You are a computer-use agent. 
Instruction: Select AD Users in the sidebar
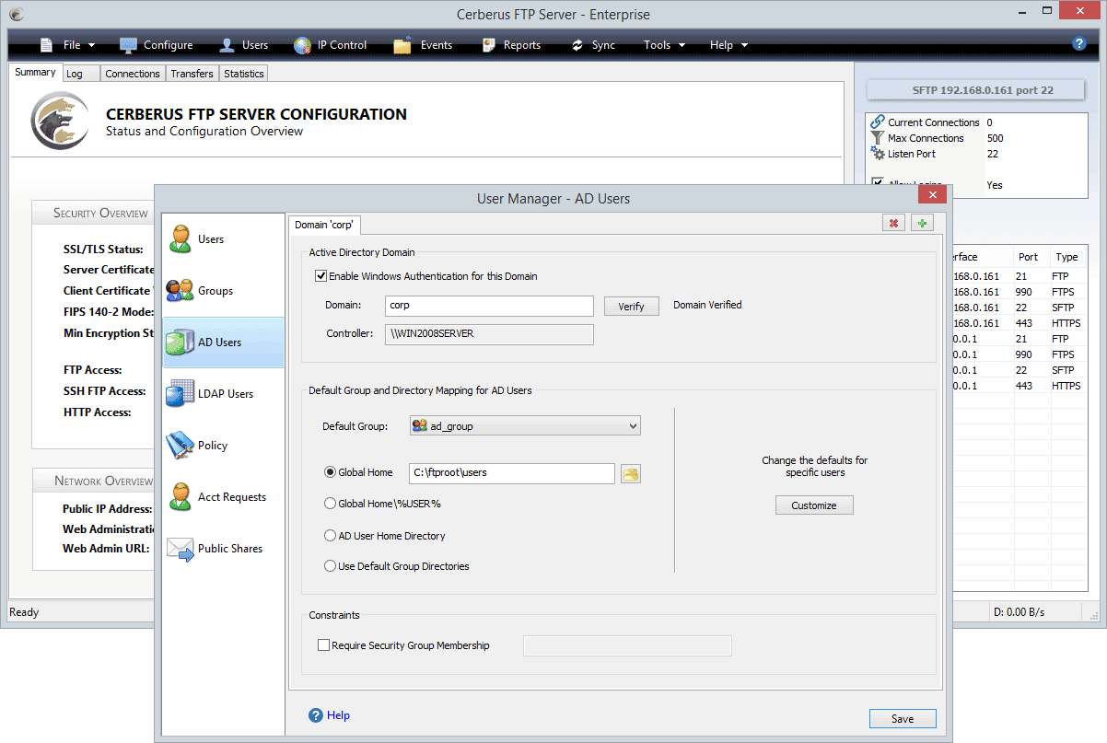pos(223,342)
